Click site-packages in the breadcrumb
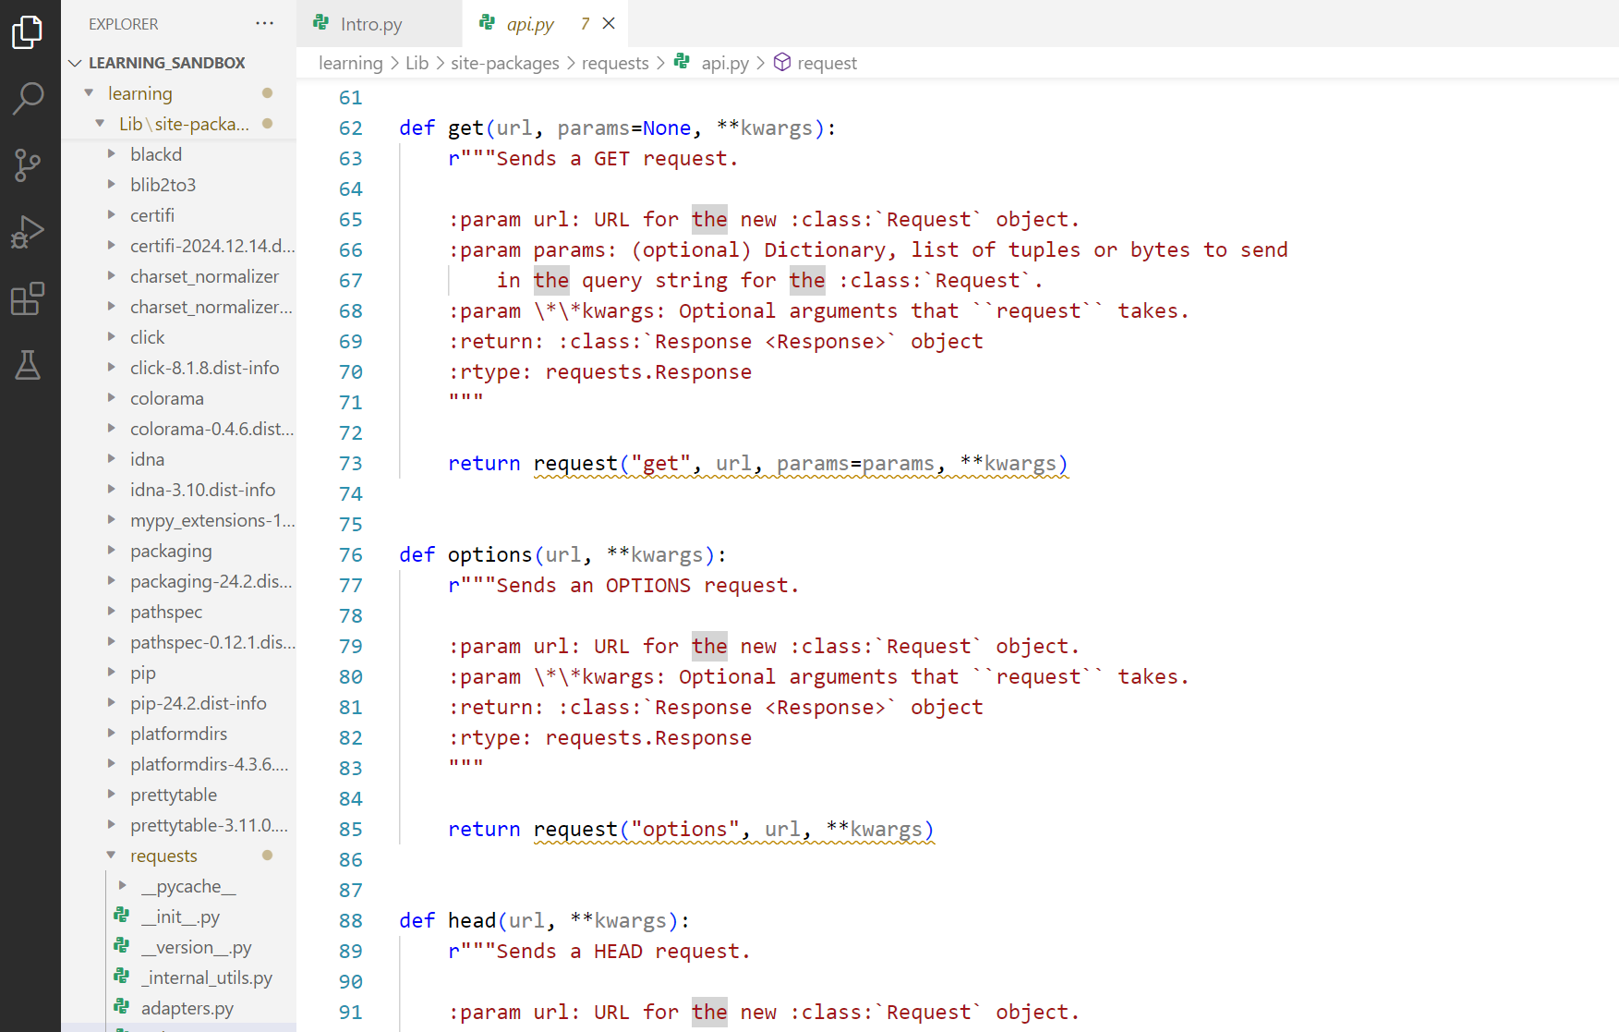1619x1032 pixels. [504, 63]
